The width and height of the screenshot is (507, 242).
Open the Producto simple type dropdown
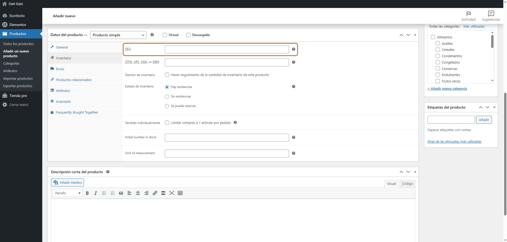pyautogui.click(x=118, y=35)
